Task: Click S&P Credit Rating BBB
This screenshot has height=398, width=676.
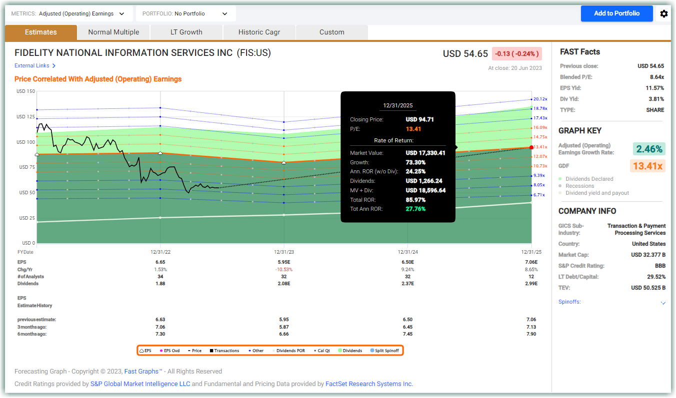Action: pyautogui.click(x=660, y=266)
